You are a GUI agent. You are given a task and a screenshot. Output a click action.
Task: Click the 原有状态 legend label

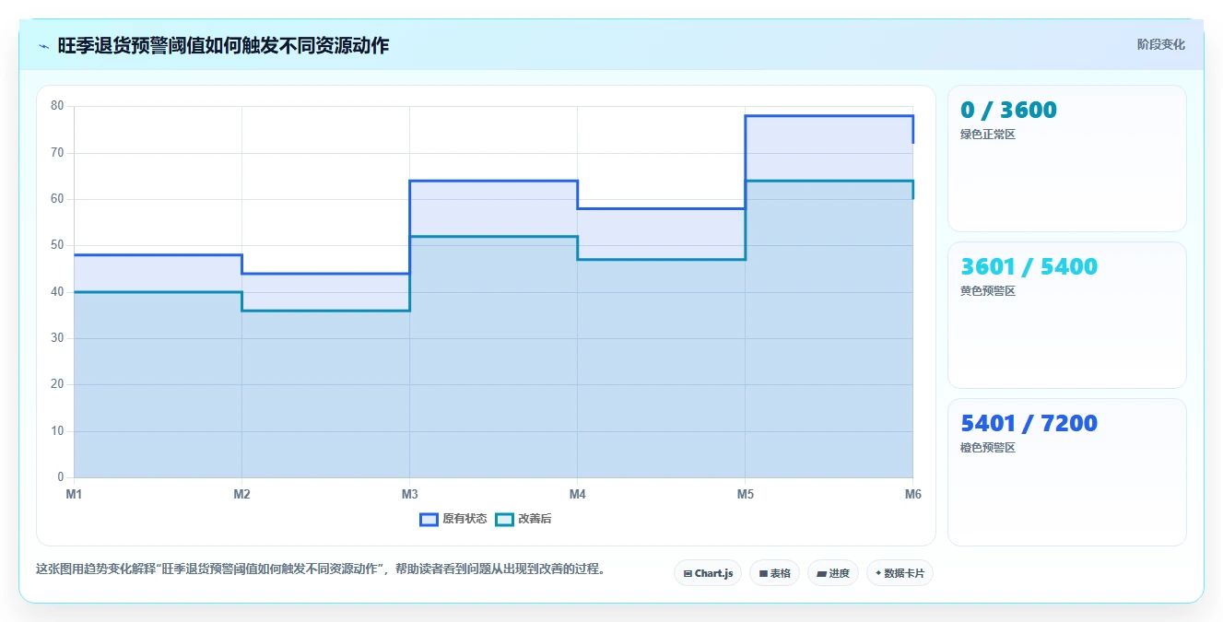click(465, 520)
